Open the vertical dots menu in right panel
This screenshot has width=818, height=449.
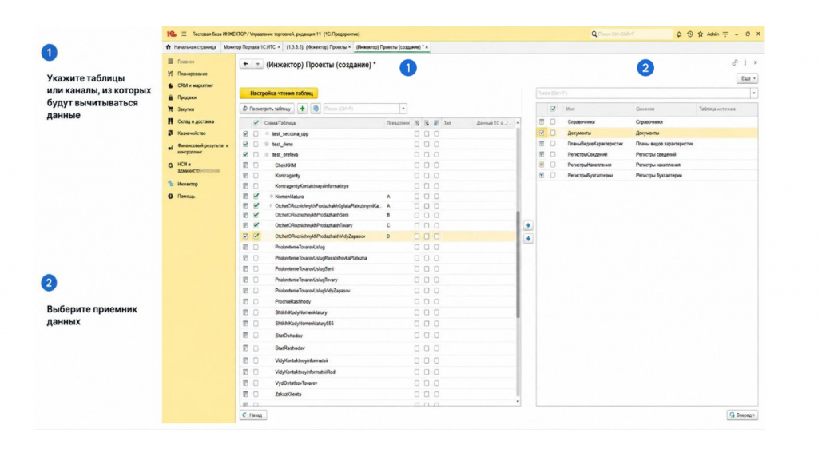pyautogui.click(x=745, y=62)
